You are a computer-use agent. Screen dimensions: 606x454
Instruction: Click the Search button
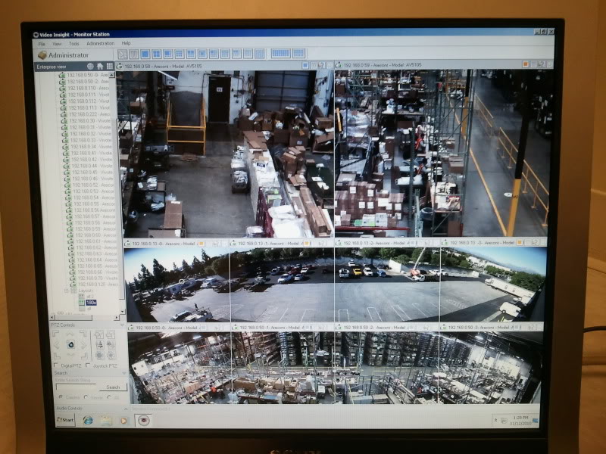click(113, 387)
